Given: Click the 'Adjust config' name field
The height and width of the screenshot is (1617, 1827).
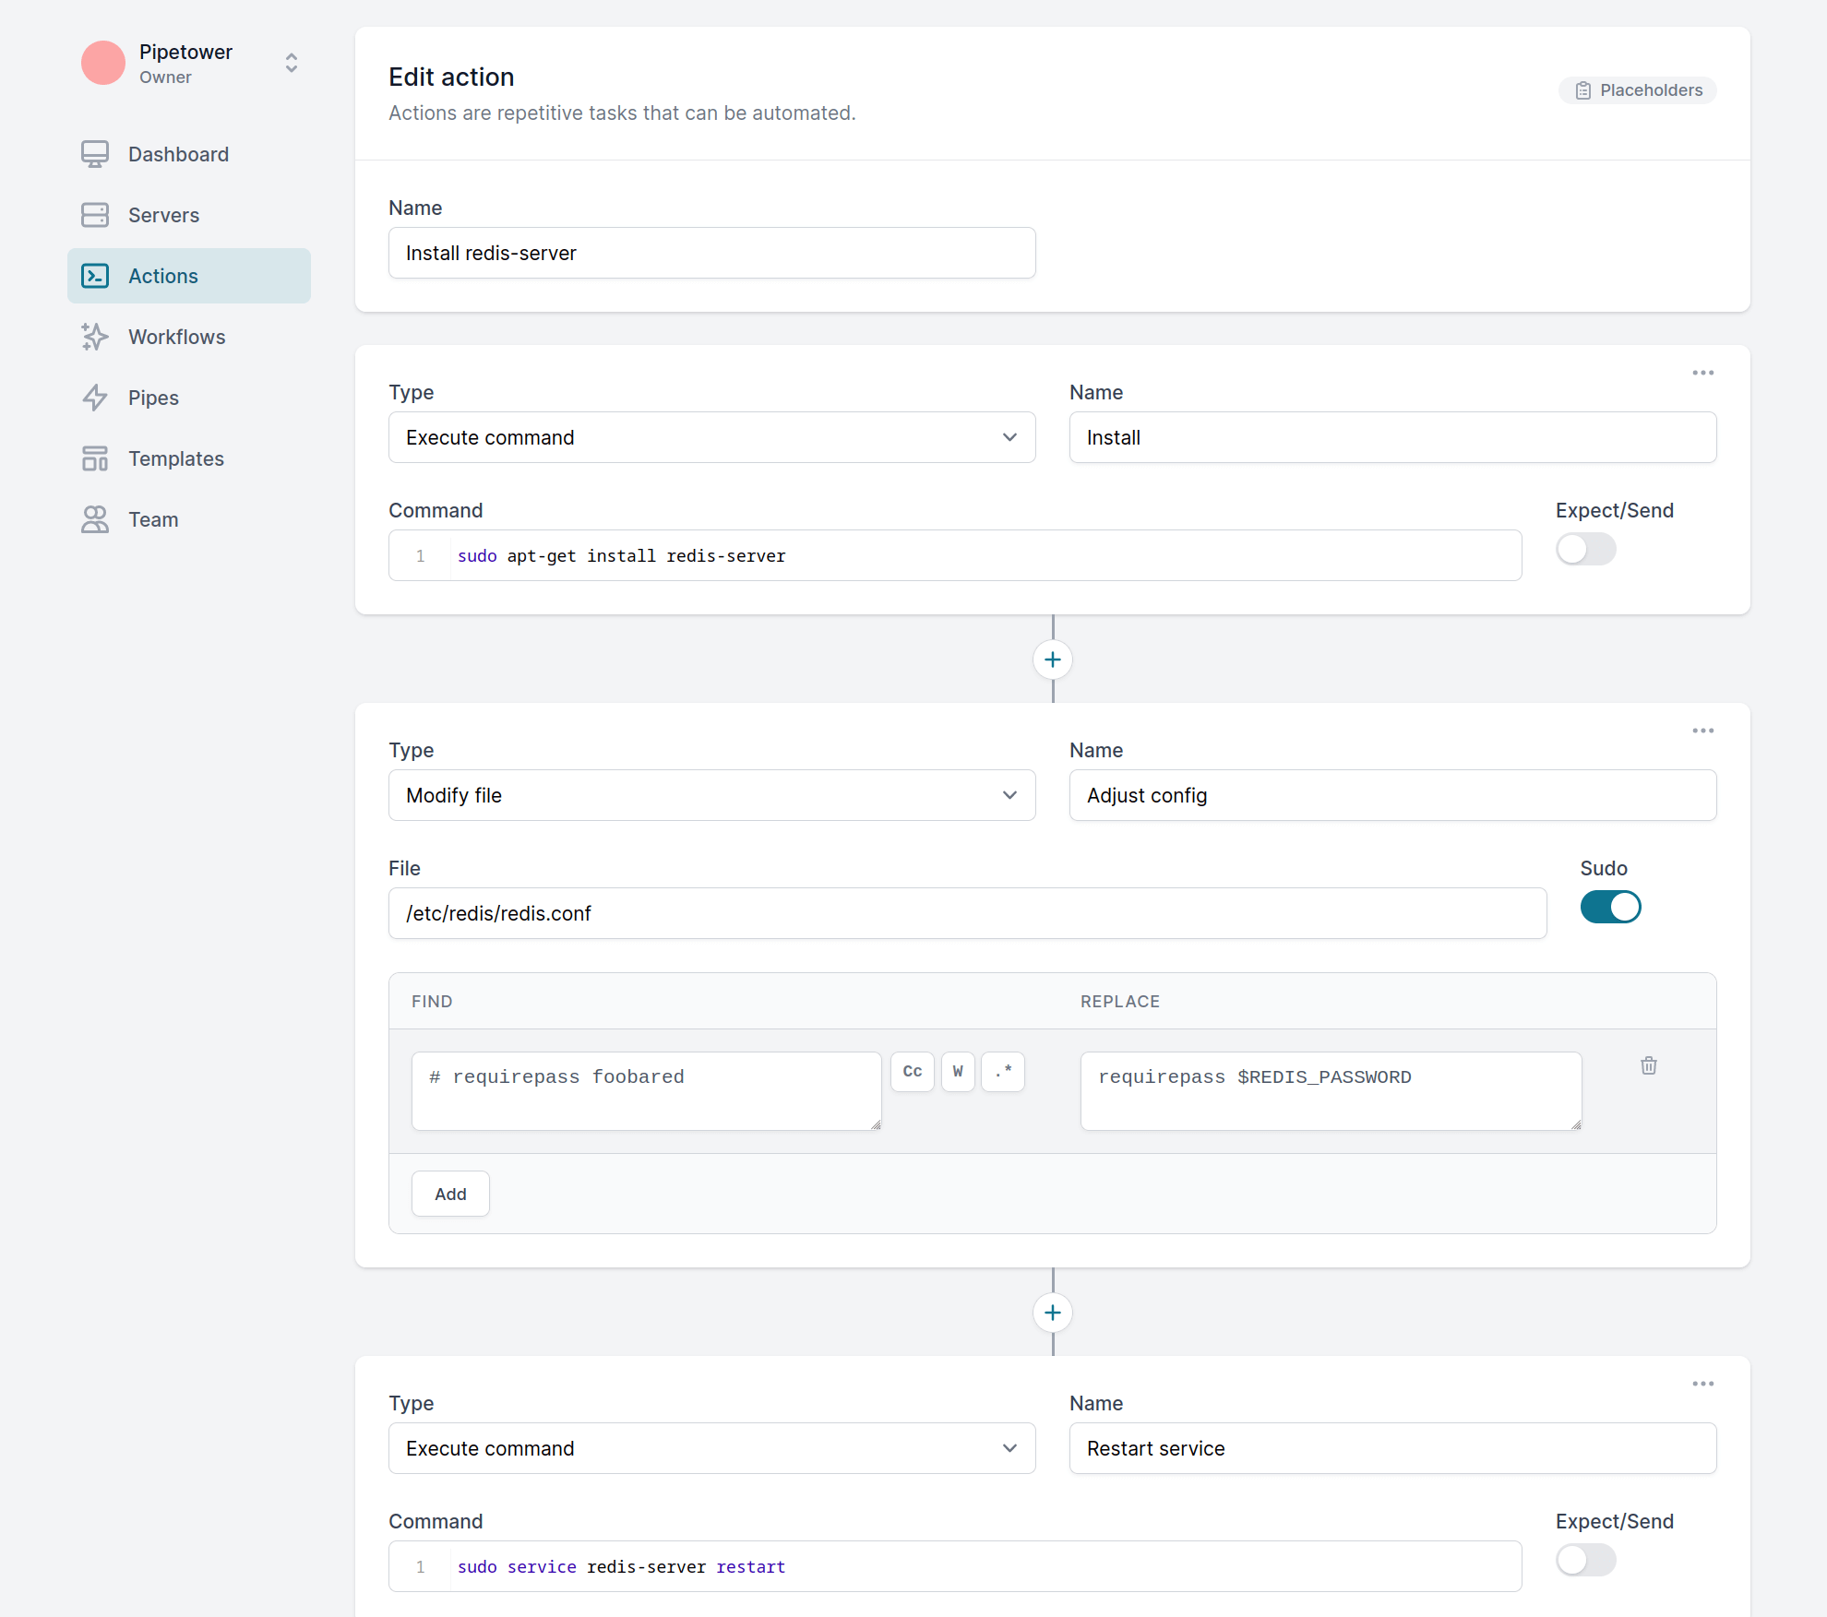Looking at the screenshot, I should click(x=1393, y=795).
